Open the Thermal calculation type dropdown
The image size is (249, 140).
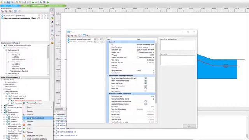153,58
